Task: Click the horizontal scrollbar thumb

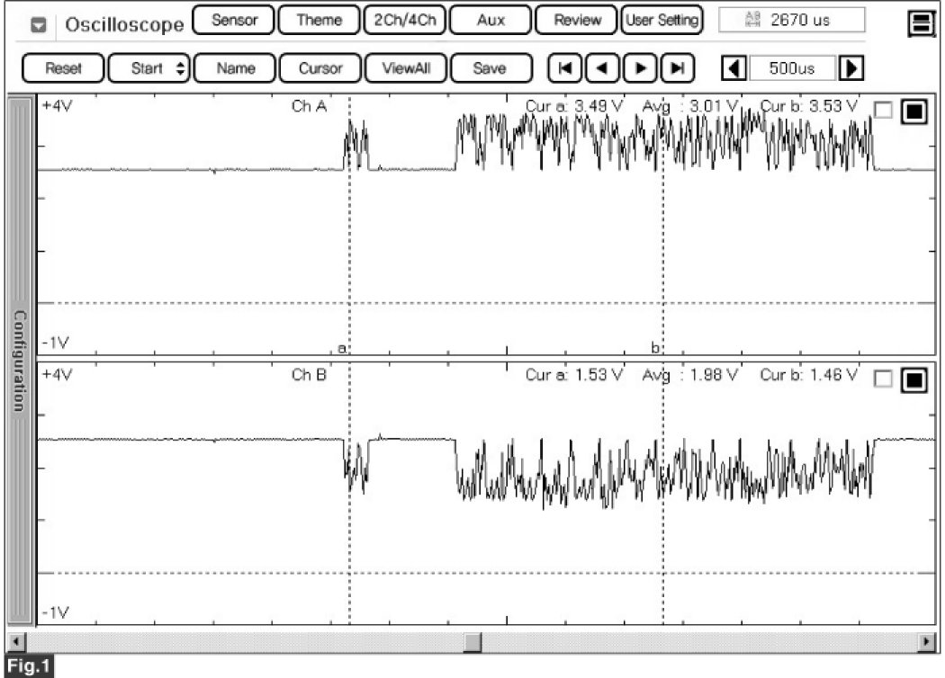Action: [472, 642]
